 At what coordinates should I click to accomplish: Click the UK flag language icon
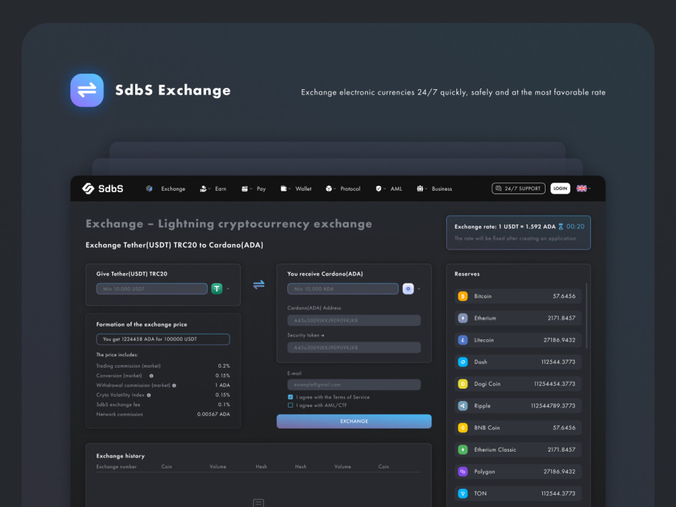(x=581, y=189)
